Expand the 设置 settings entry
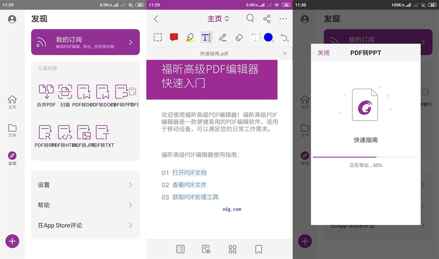The image size is (439, 259). pyautogui.click(x=85, y=185)
